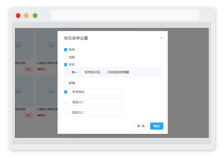Viewport: 224px width, 157px height.
Task: Open top-left product image placeholder
Action: tap(24, 45)
